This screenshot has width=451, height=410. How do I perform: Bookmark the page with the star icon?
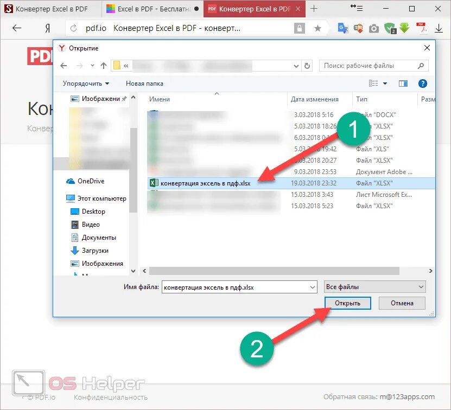tap(317, 28)
